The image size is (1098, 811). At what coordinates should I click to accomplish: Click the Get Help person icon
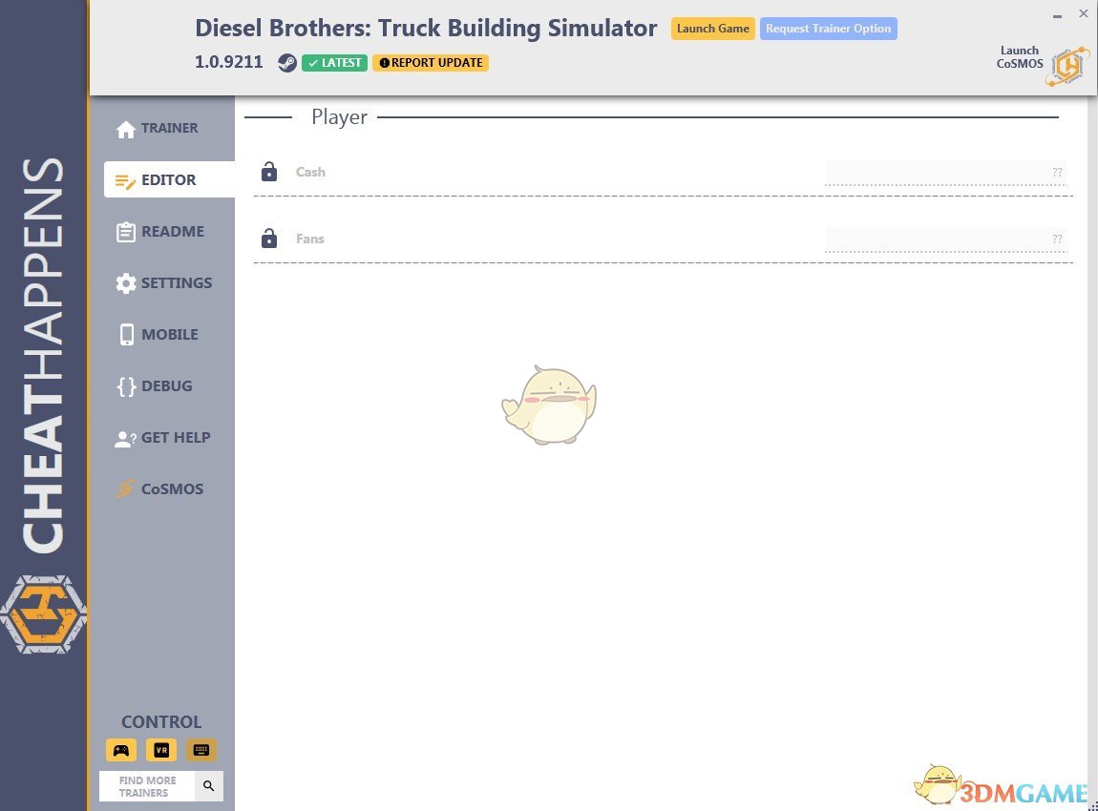coord(125,439)
